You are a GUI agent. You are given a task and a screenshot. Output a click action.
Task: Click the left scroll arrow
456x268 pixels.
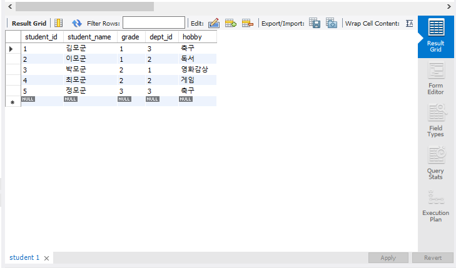tap(10, 6)
